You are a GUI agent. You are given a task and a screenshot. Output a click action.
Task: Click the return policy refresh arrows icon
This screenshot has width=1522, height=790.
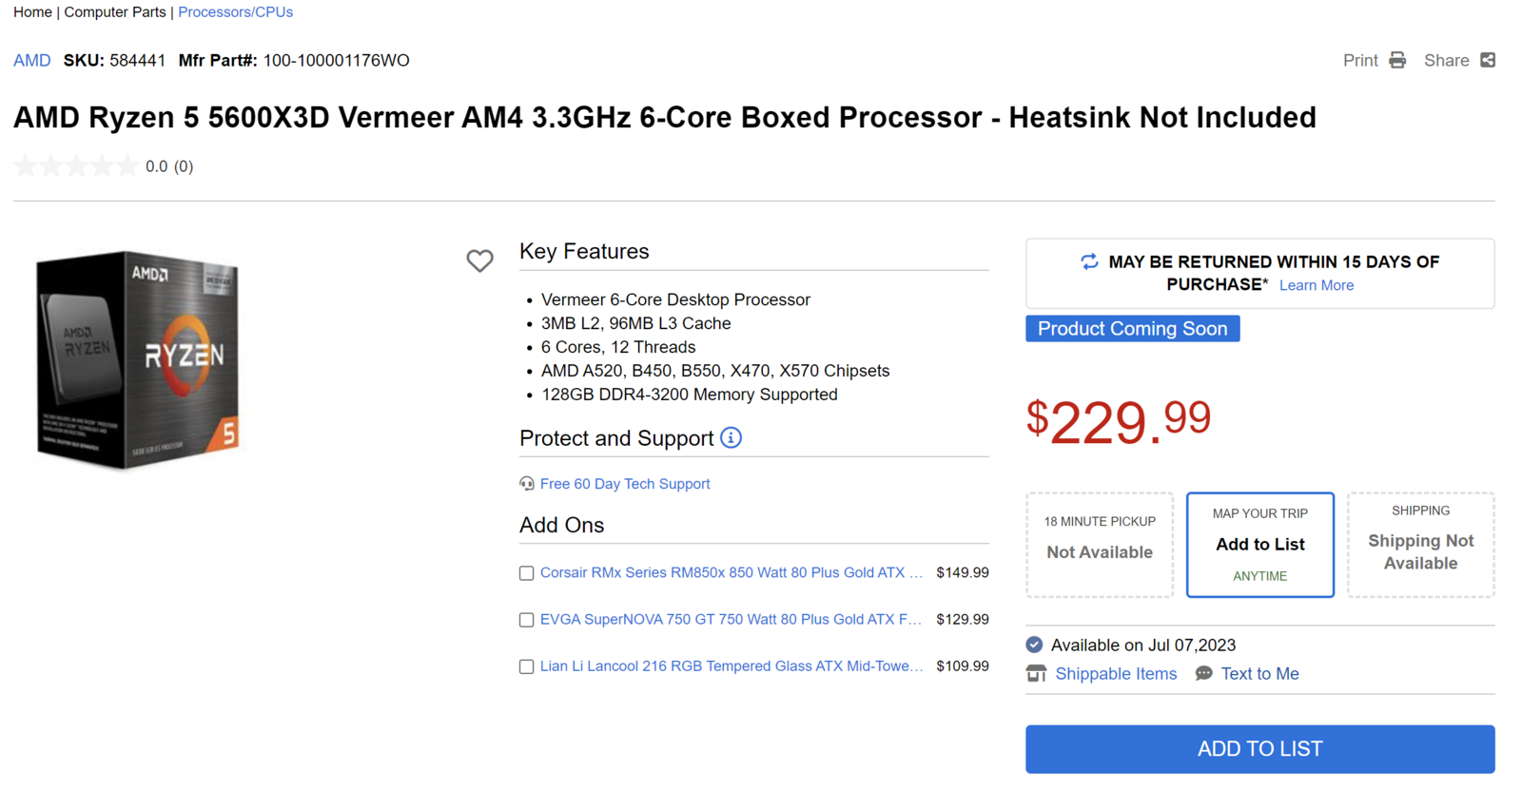pos(1089,261)
